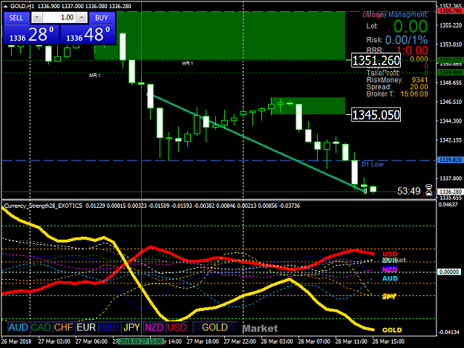
Task: Click the yellow GOLD line label at right
Action: (x=392, y=330)
